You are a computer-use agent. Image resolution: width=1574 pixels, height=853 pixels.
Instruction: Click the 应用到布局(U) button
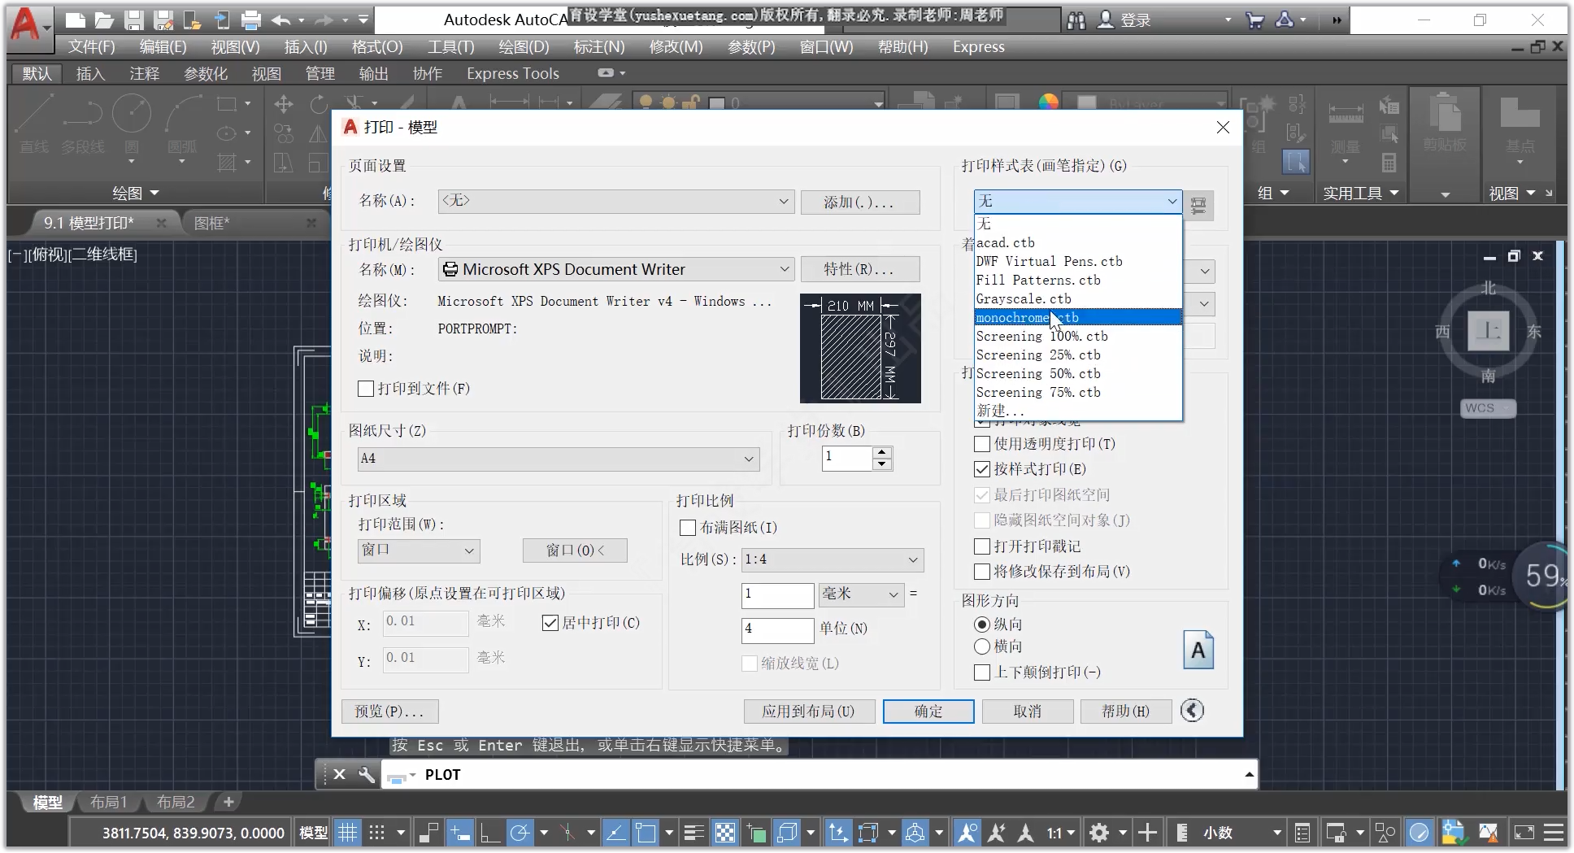[x=809, y=712]
